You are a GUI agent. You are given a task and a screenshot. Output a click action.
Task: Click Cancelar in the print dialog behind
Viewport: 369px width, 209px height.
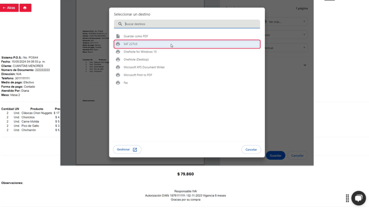pyautogui.click(x=297, y=156)
